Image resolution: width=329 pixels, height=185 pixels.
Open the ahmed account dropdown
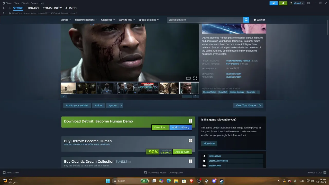[299, 3]
